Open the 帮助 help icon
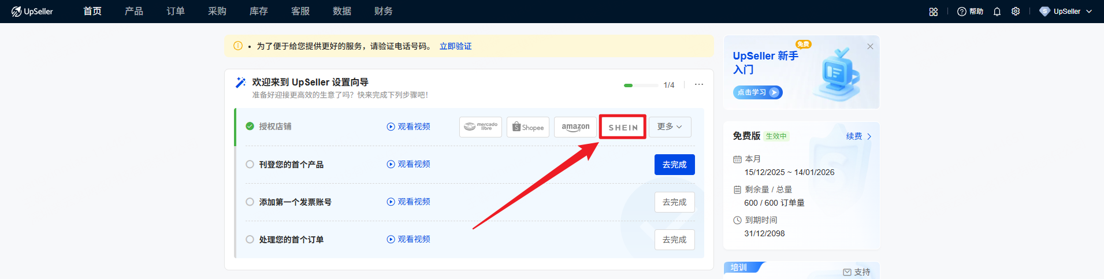 [x=970, y=12]
